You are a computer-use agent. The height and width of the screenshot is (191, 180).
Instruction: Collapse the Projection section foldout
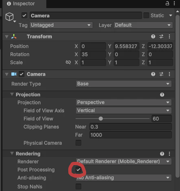[12, 94]
